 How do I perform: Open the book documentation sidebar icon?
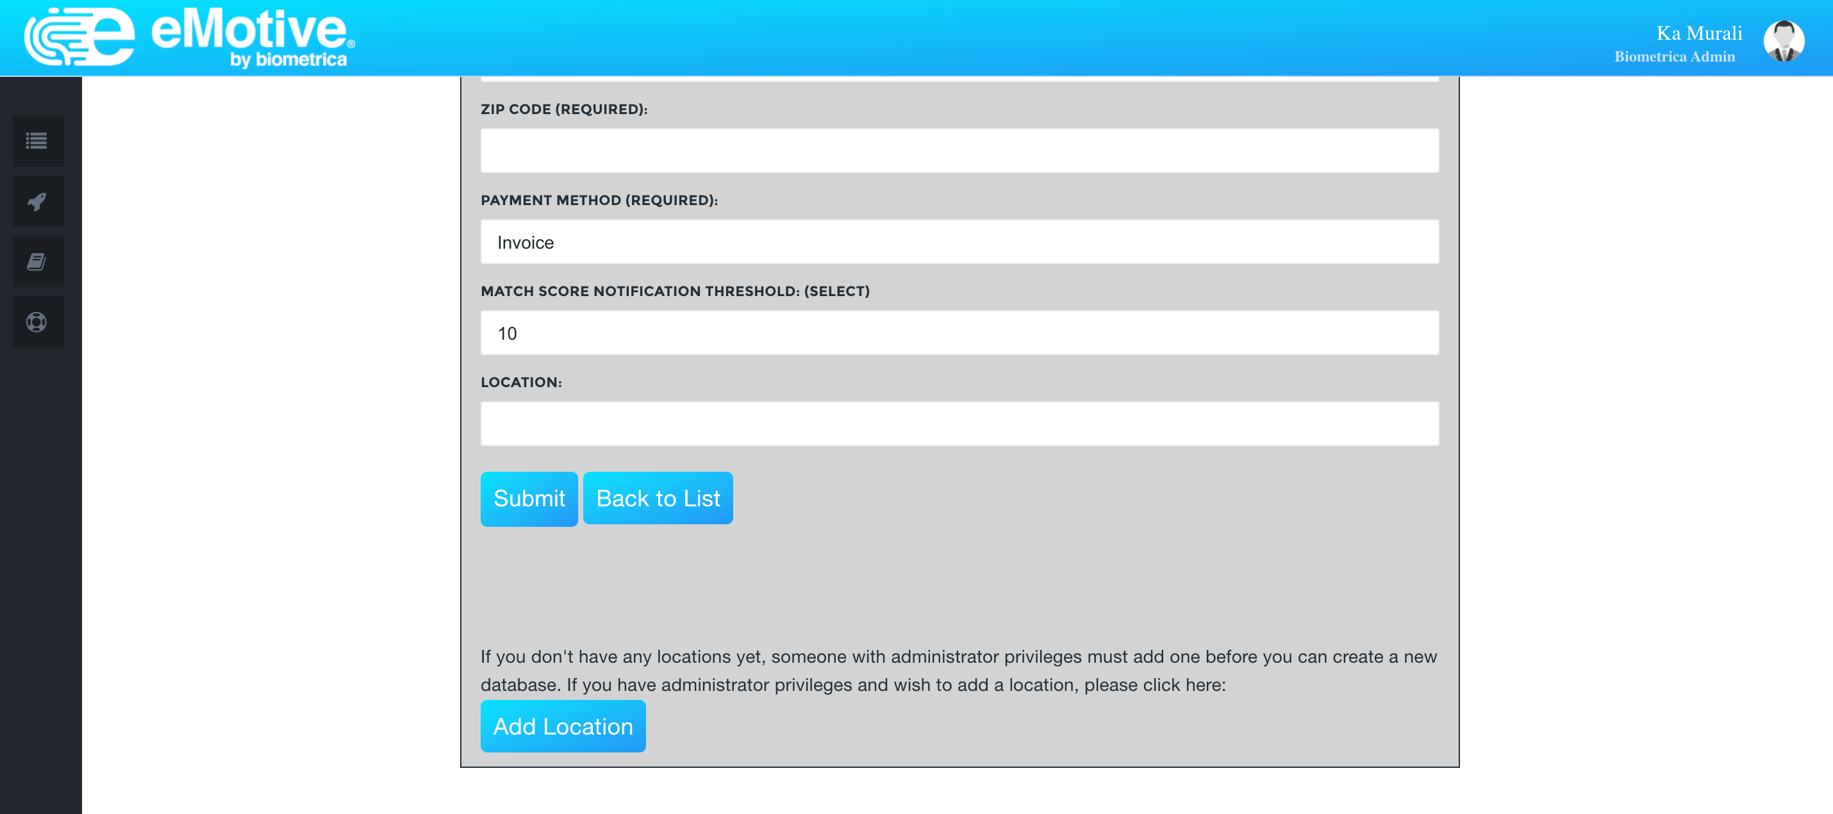pyautogui.click(x=38, y=262)
